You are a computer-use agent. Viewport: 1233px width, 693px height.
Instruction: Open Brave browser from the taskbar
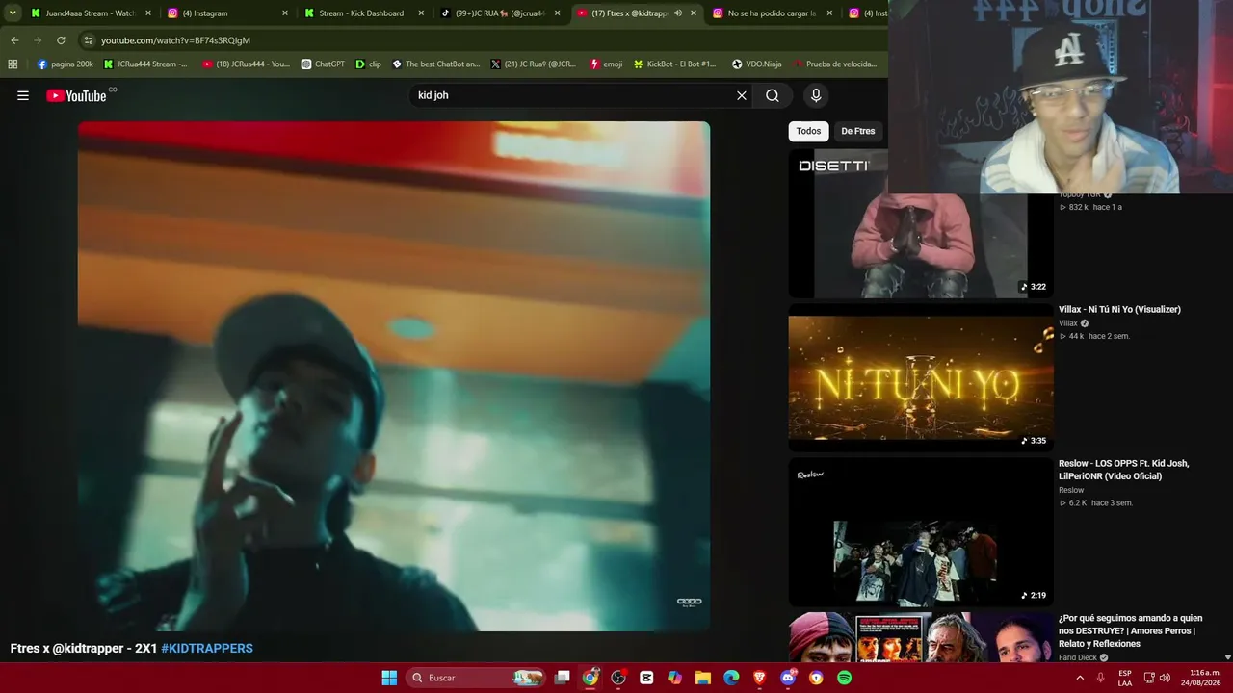tap(759, 678)
